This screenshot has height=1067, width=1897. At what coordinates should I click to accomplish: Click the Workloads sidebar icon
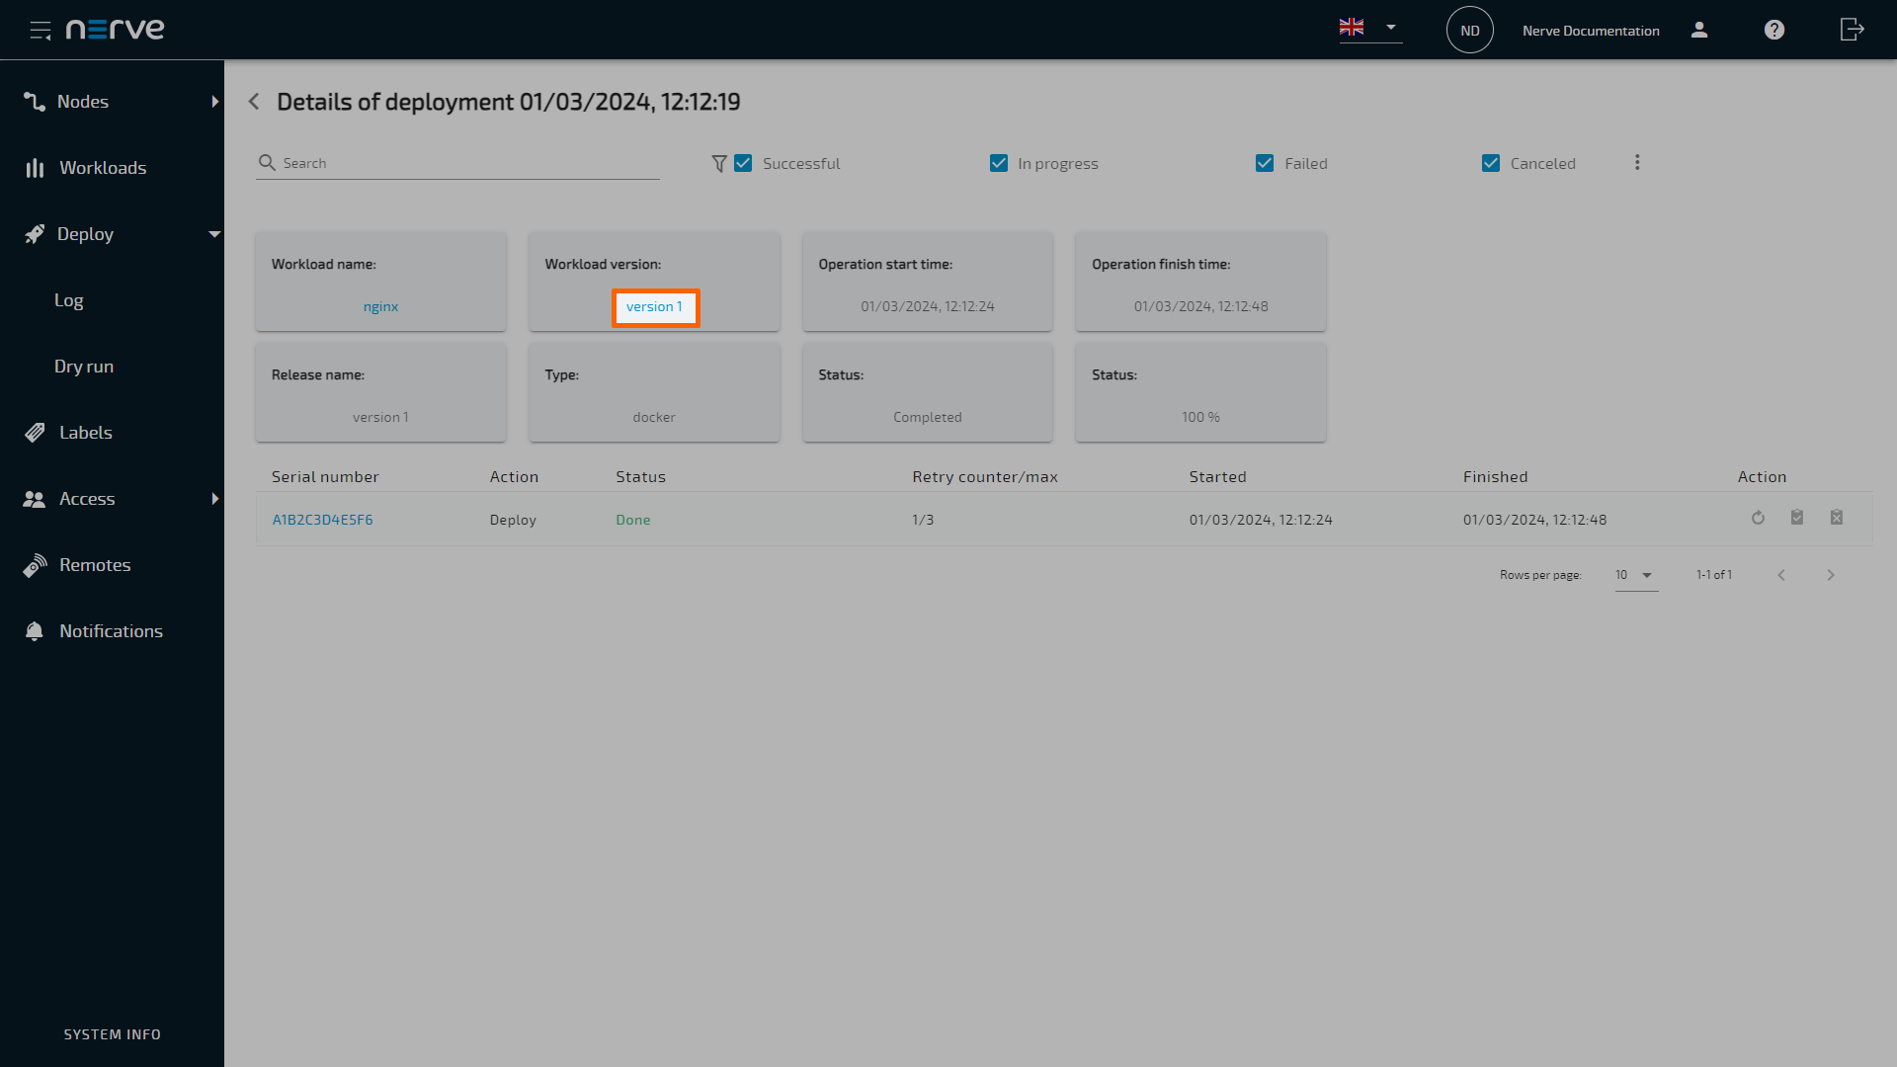pos(36,167)
